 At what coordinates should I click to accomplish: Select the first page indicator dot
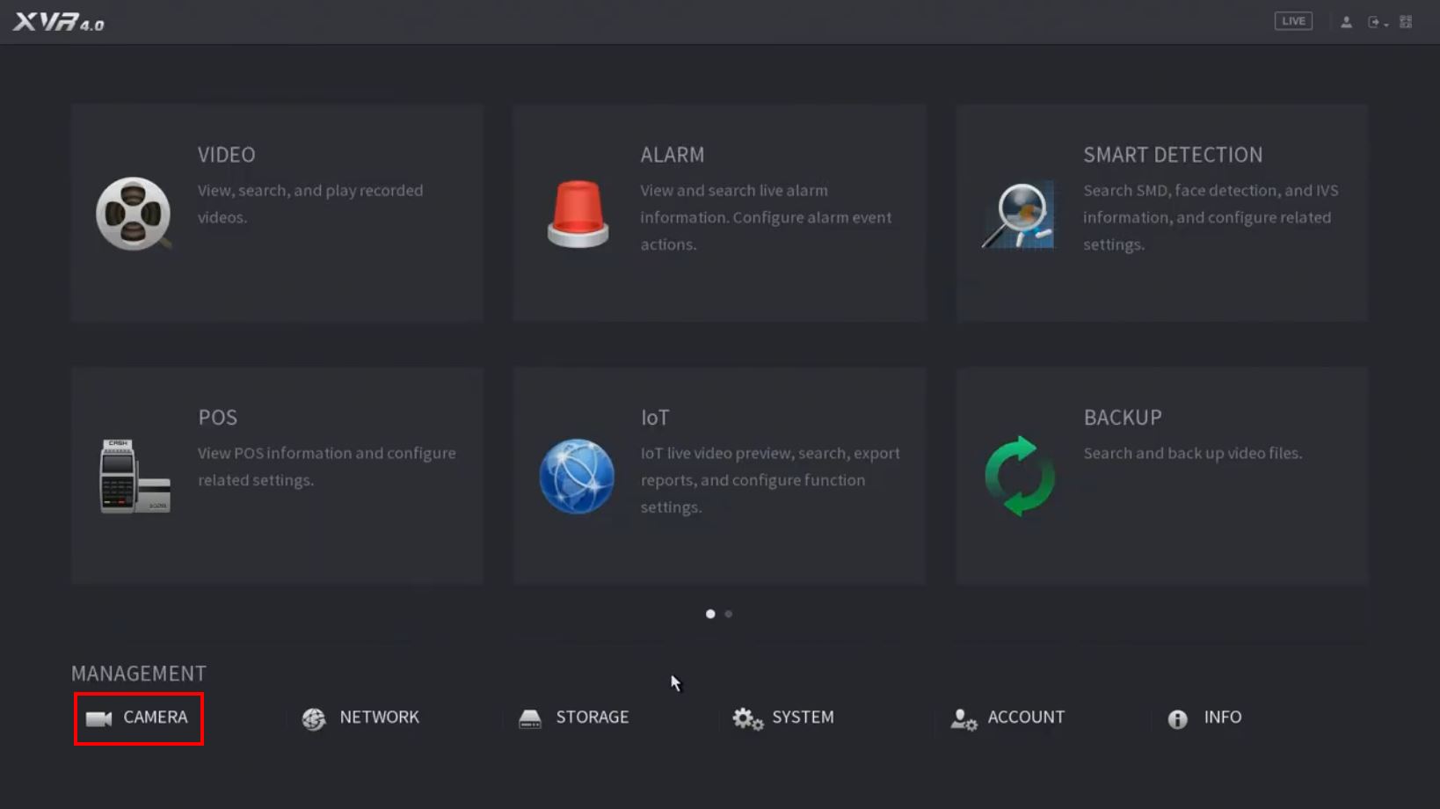tap(710, 614)
